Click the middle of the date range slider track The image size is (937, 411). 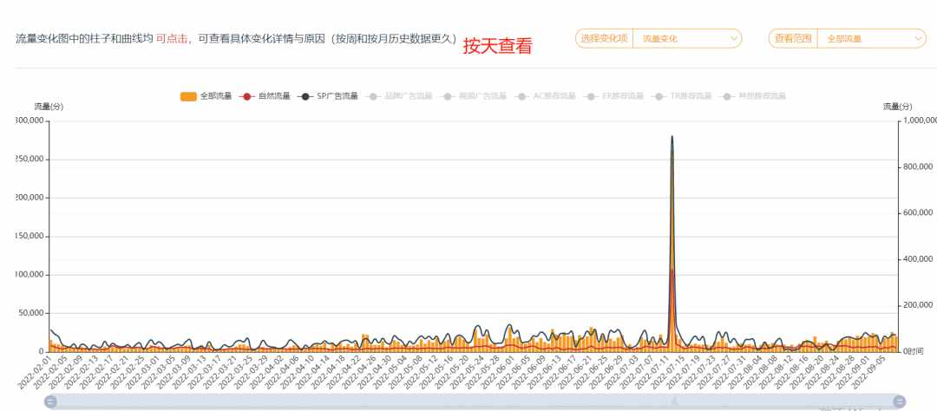(475, 401)
